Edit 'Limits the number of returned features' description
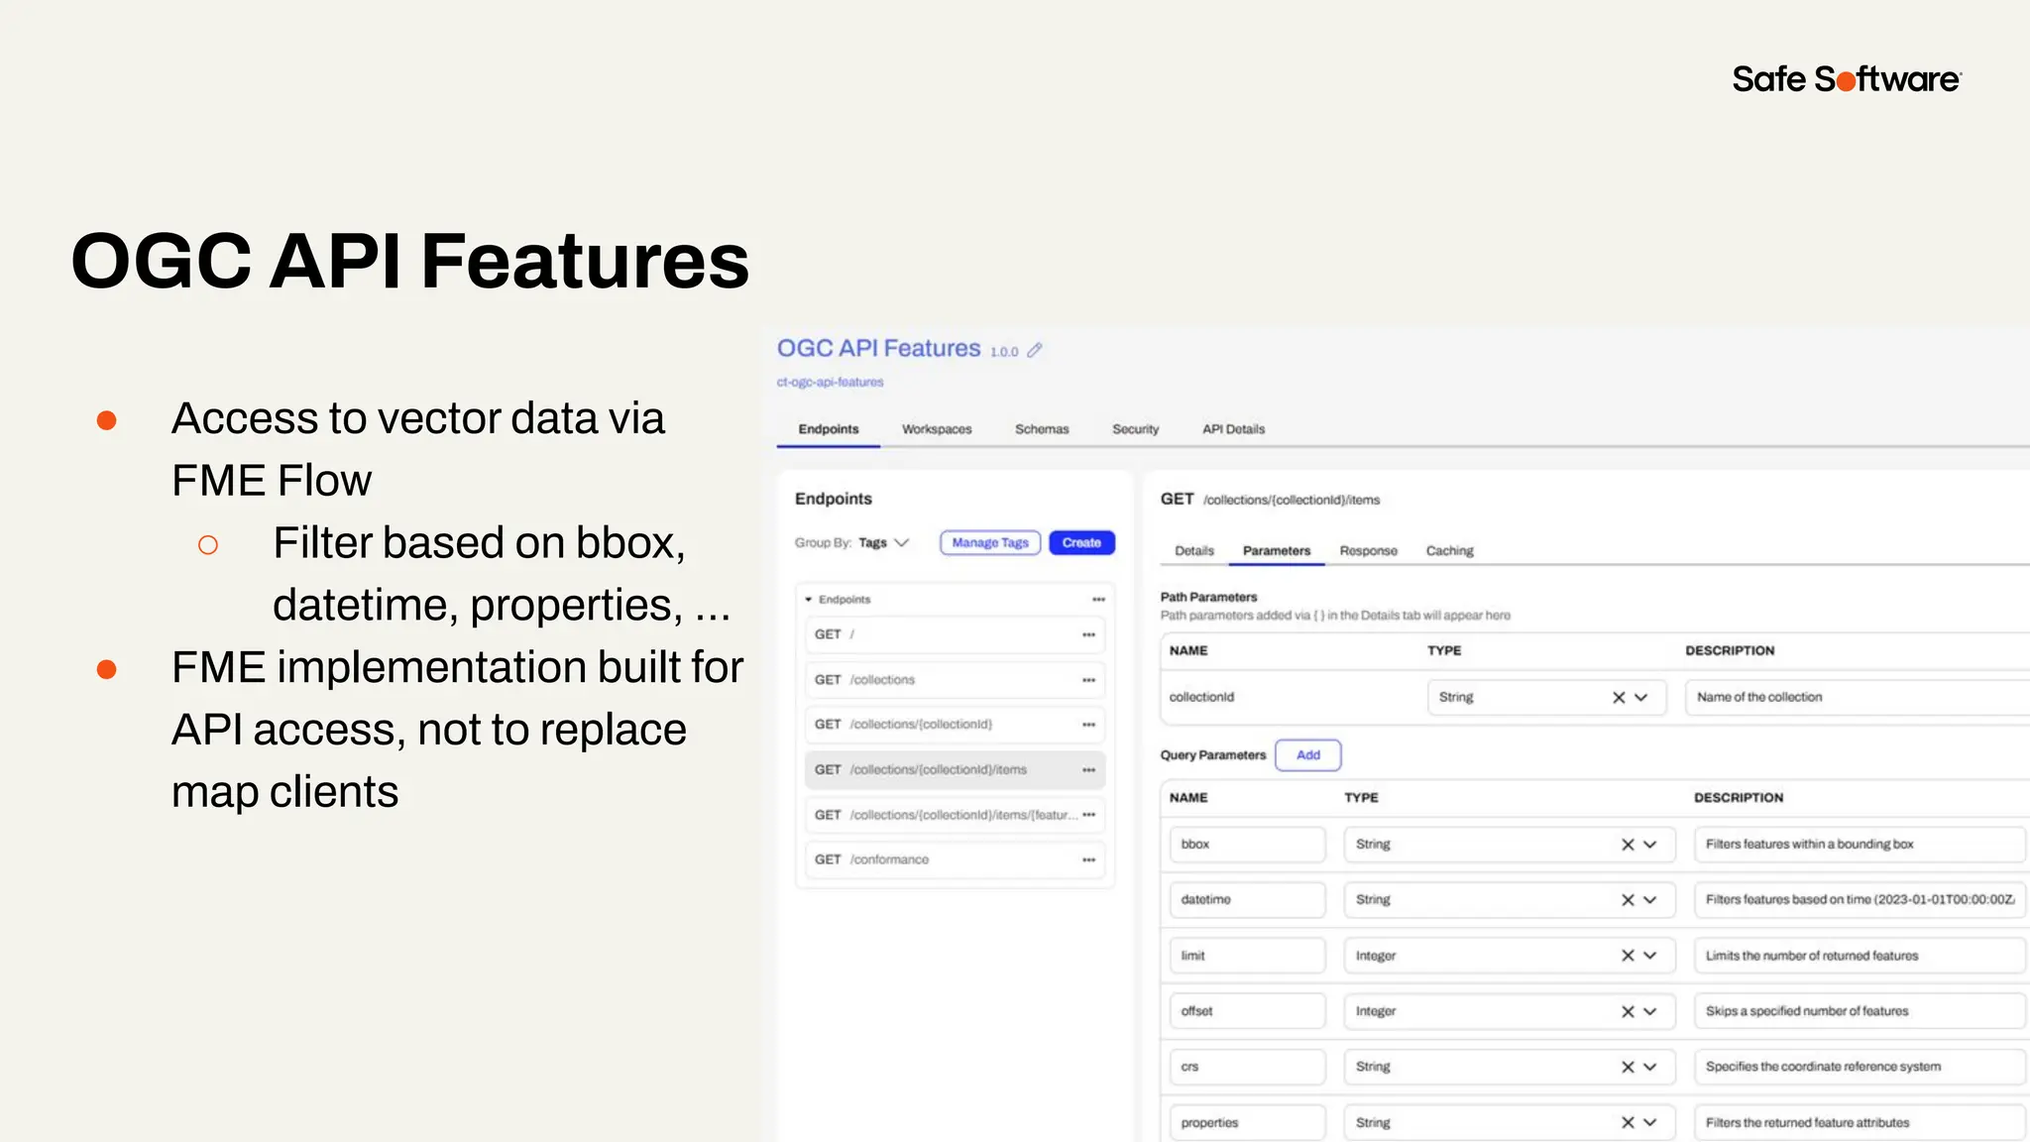 [x=1860, y=956]
